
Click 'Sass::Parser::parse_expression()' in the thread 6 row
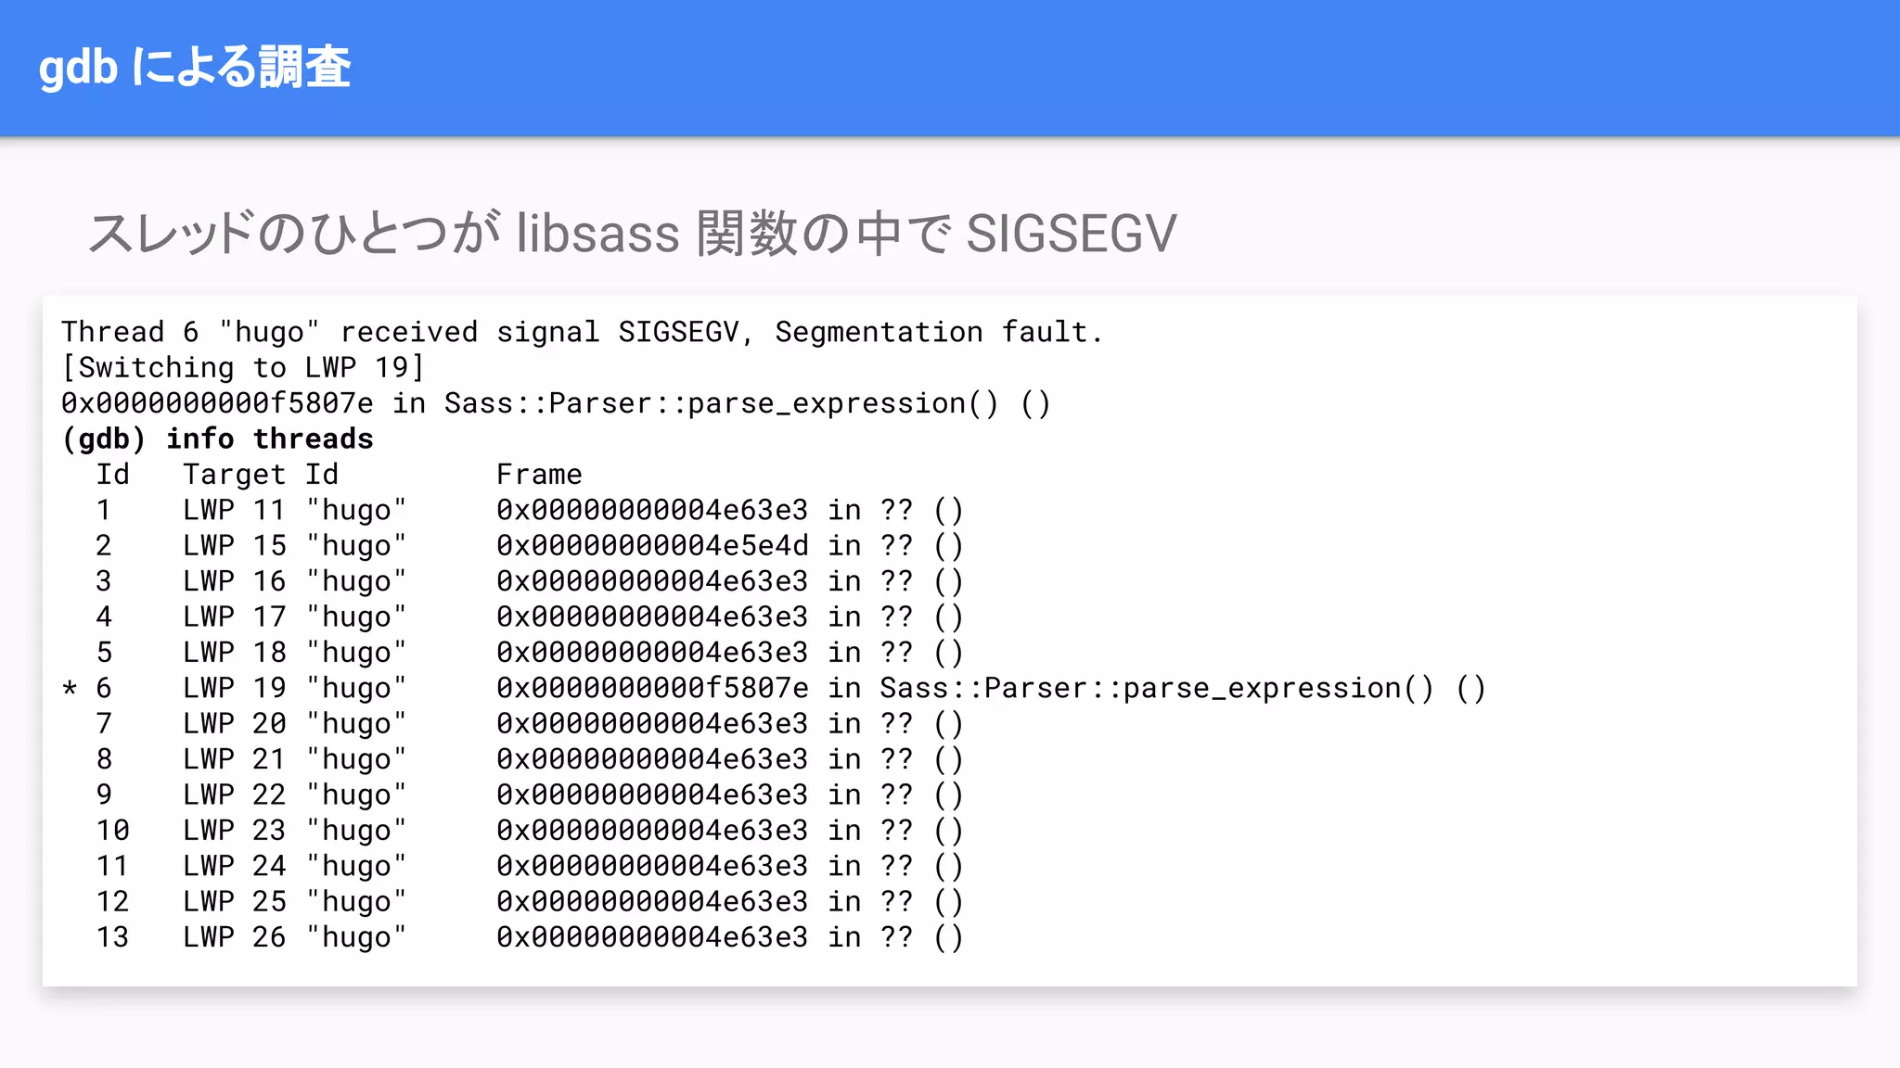pos(1157,688)
